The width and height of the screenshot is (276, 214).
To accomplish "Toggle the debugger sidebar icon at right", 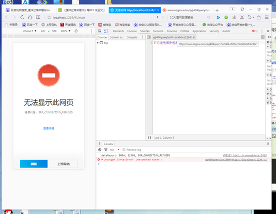I will click(x=263, y=37).
